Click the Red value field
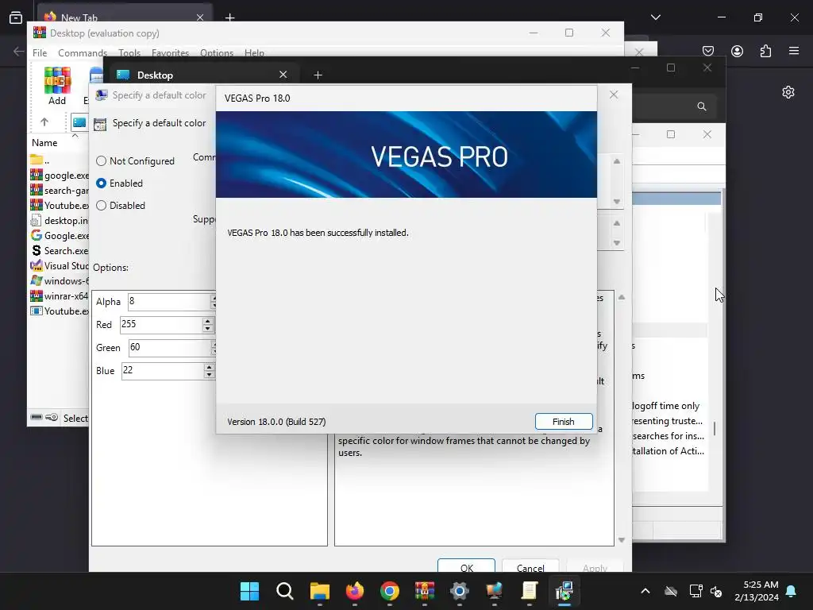813x610 pixels. click(x=160, y=325)
